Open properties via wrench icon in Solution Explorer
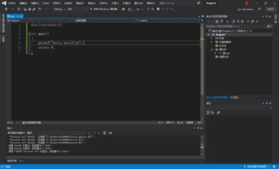Image resolution: width=279 pixels, height=169 pixels. pos(252,22)
